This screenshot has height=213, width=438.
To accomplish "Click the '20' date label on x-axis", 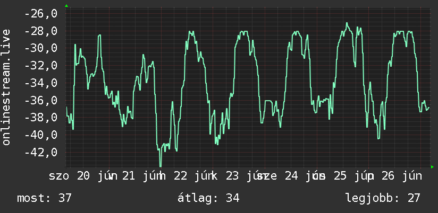I will point(83,176).
